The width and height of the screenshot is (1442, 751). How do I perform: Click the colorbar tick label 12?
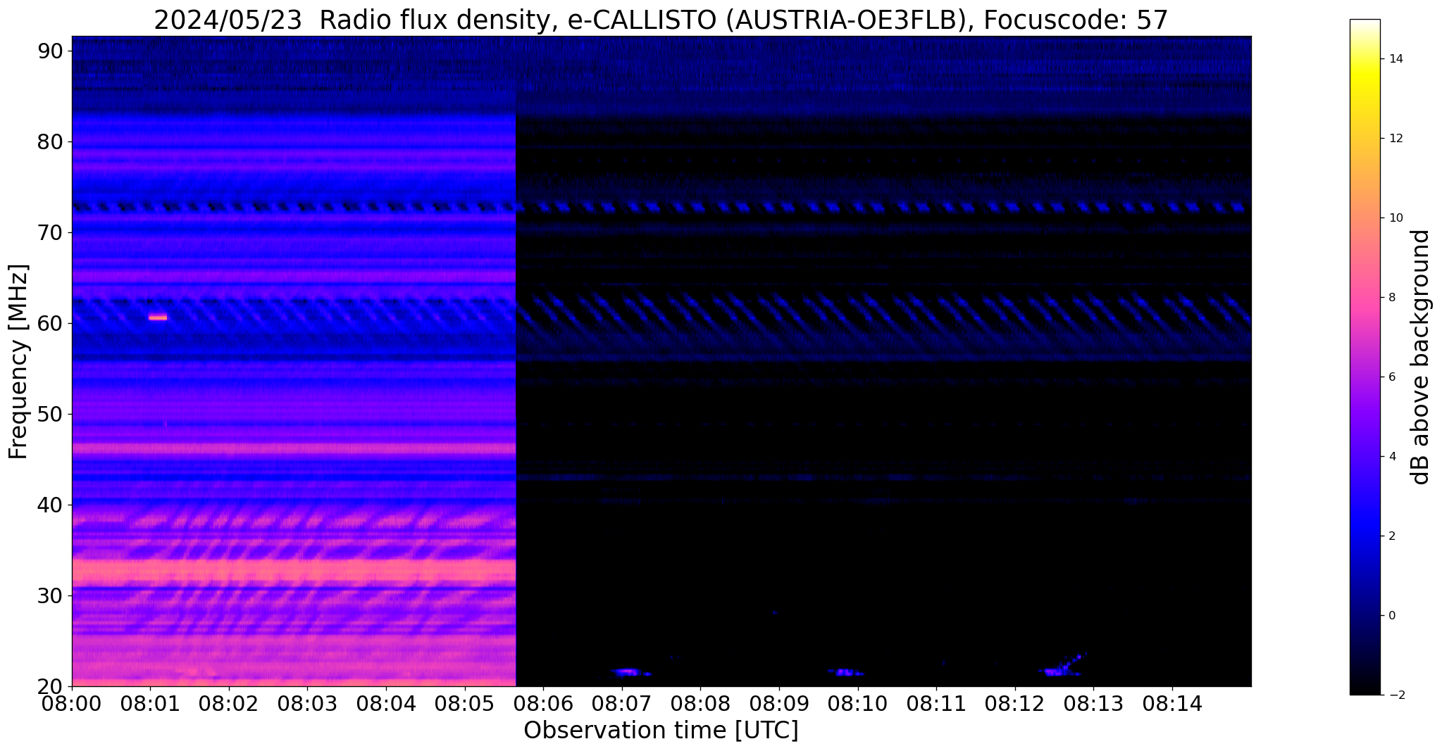1396,139
